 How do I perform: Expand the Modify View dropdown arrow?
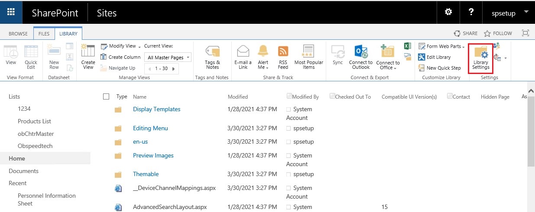pos(139,46)
